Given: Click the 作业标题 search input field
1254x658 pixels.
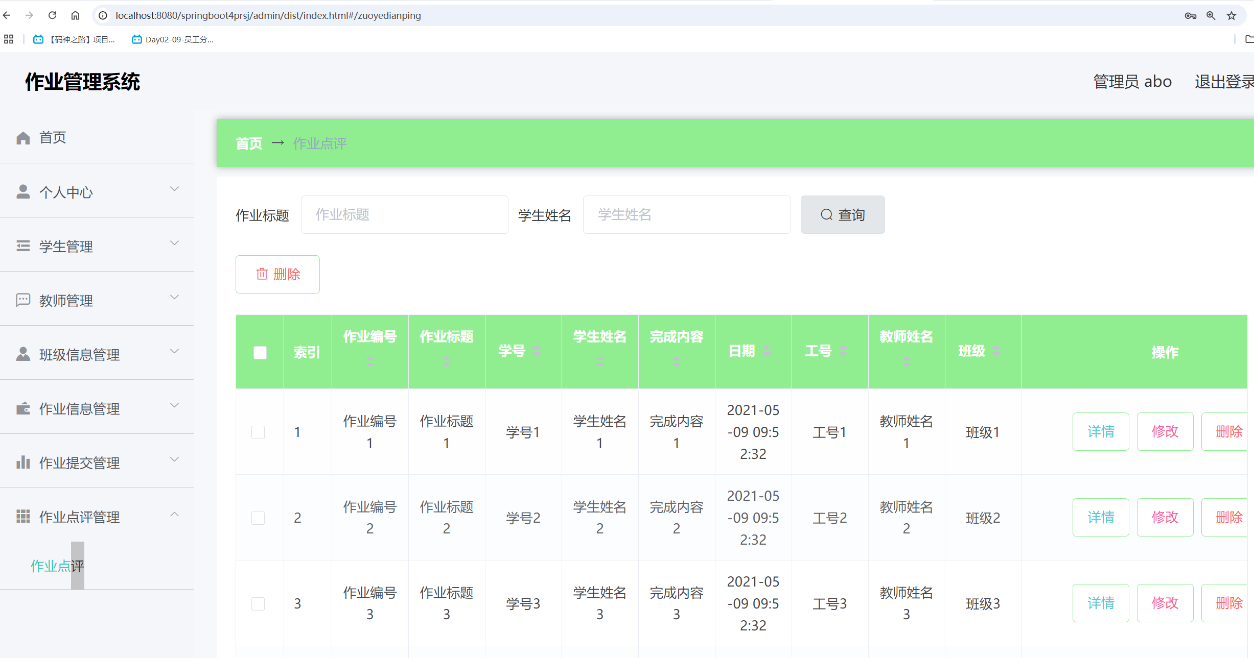Looking at the screenshot, I should tap(404, 215).
